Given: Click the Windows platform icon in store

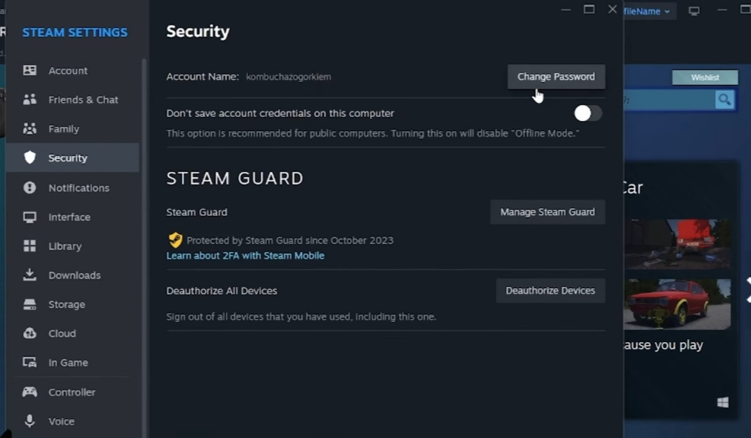Looking at the screenshot, I should 723,402.
